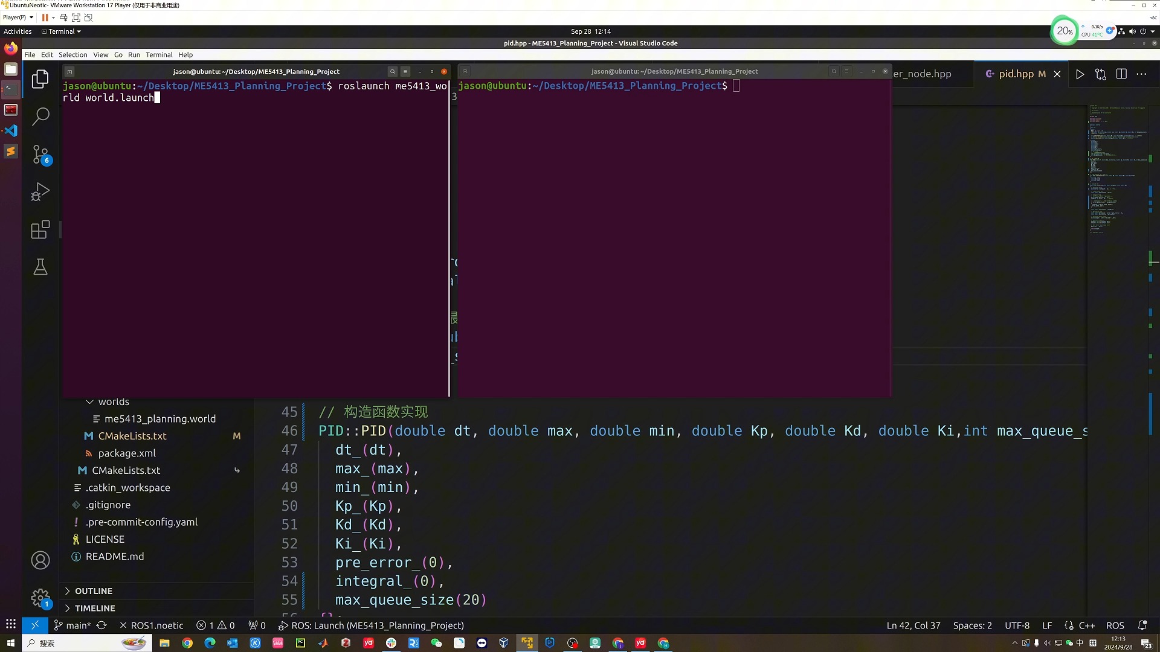Open search in the right terminal window

coord(834,71)
